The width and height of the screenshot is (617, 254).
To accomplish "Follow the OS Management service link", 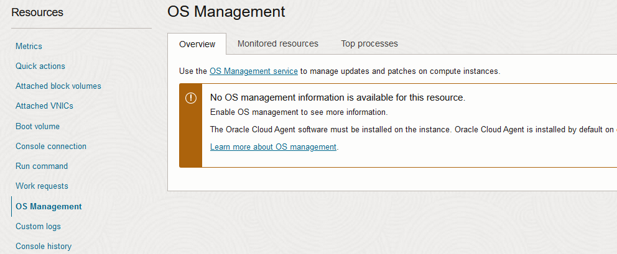I will click(x=254, y=71).
